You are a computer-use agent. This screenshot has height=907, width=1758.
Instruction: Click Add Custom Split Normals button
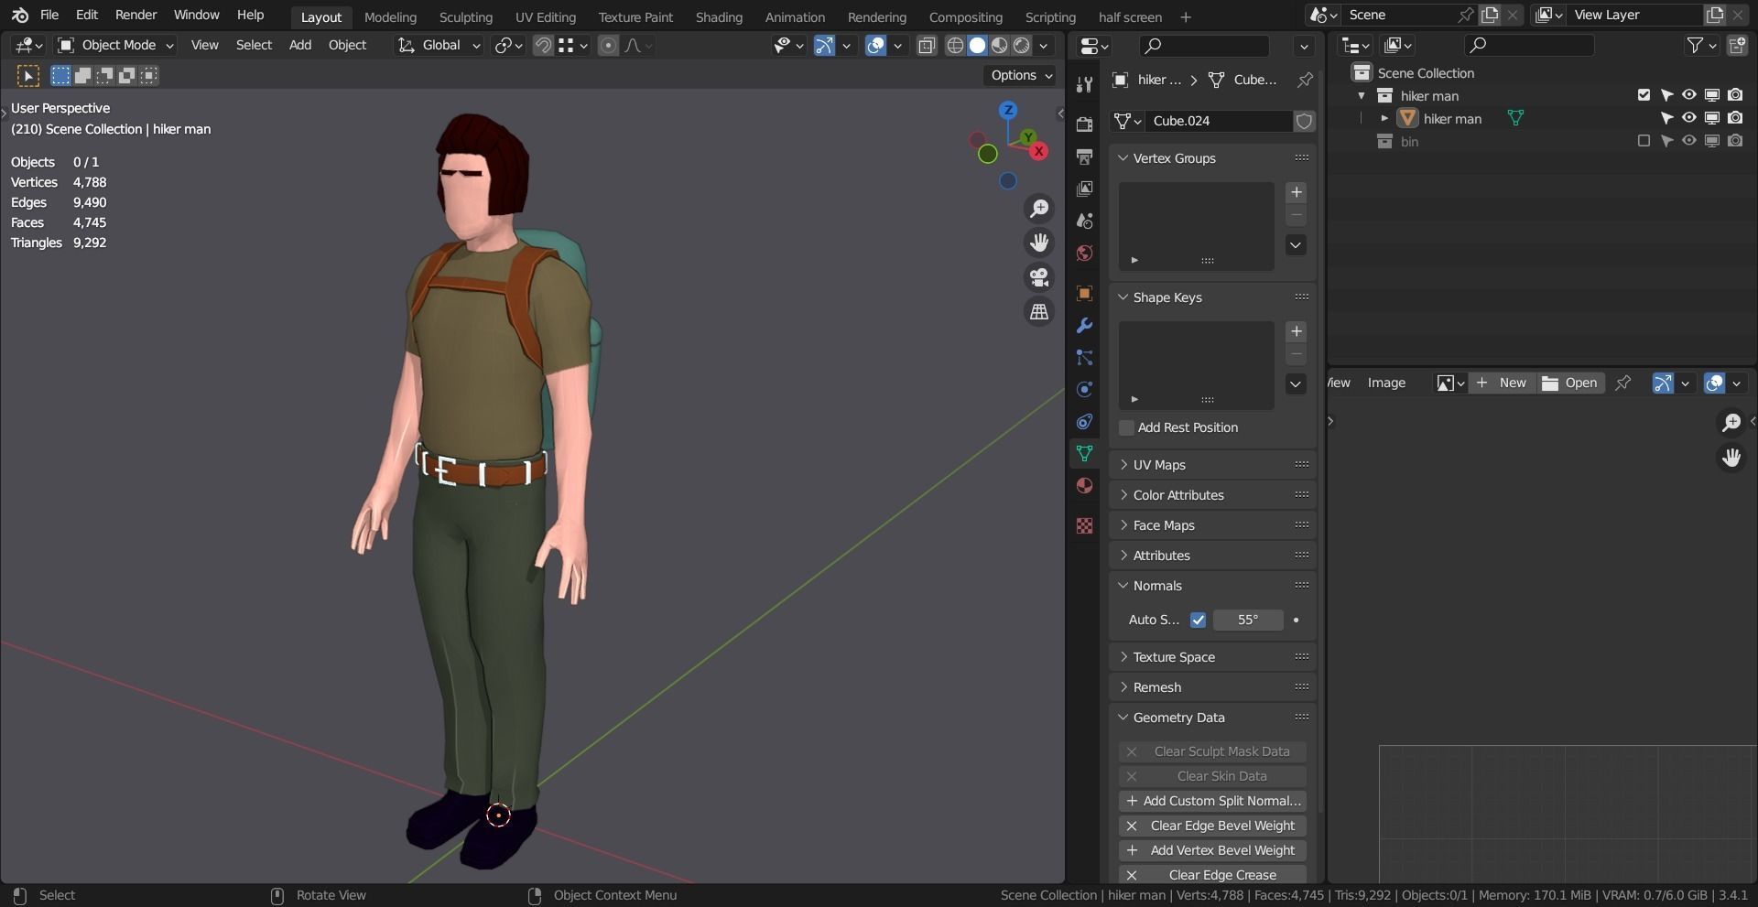1212,801
